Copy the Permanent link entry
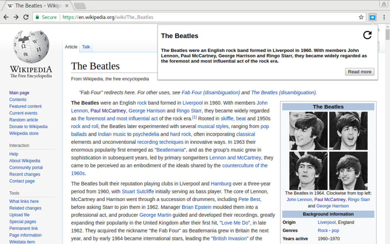 [23, 228]
